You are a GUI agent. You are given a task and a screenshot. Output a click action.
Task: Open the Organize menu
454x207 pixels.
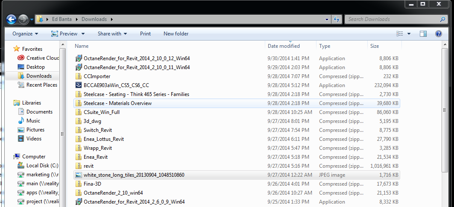click(x=25, y=34)
